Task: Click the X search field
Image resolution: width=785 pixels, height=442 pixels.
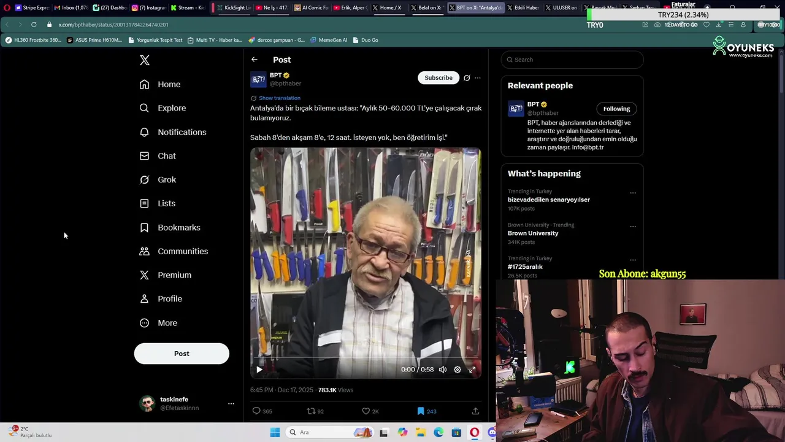Action: click(x=572, y=60)
